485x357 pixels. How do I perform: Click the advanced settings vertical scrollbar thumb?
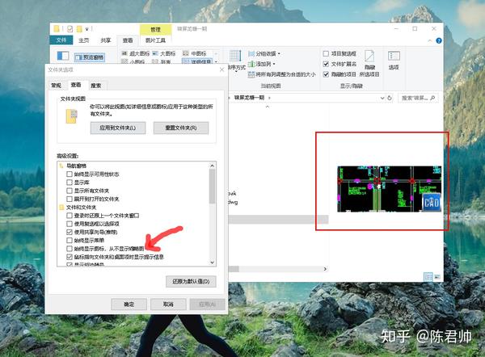tap(212, 187)
